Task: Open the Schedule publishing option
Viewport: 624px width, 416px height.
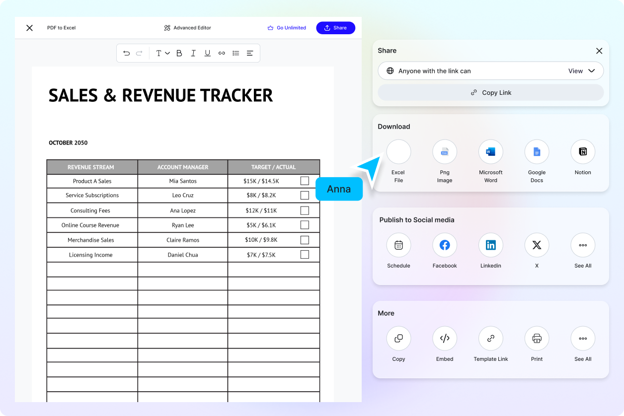Action: [398, 245]
